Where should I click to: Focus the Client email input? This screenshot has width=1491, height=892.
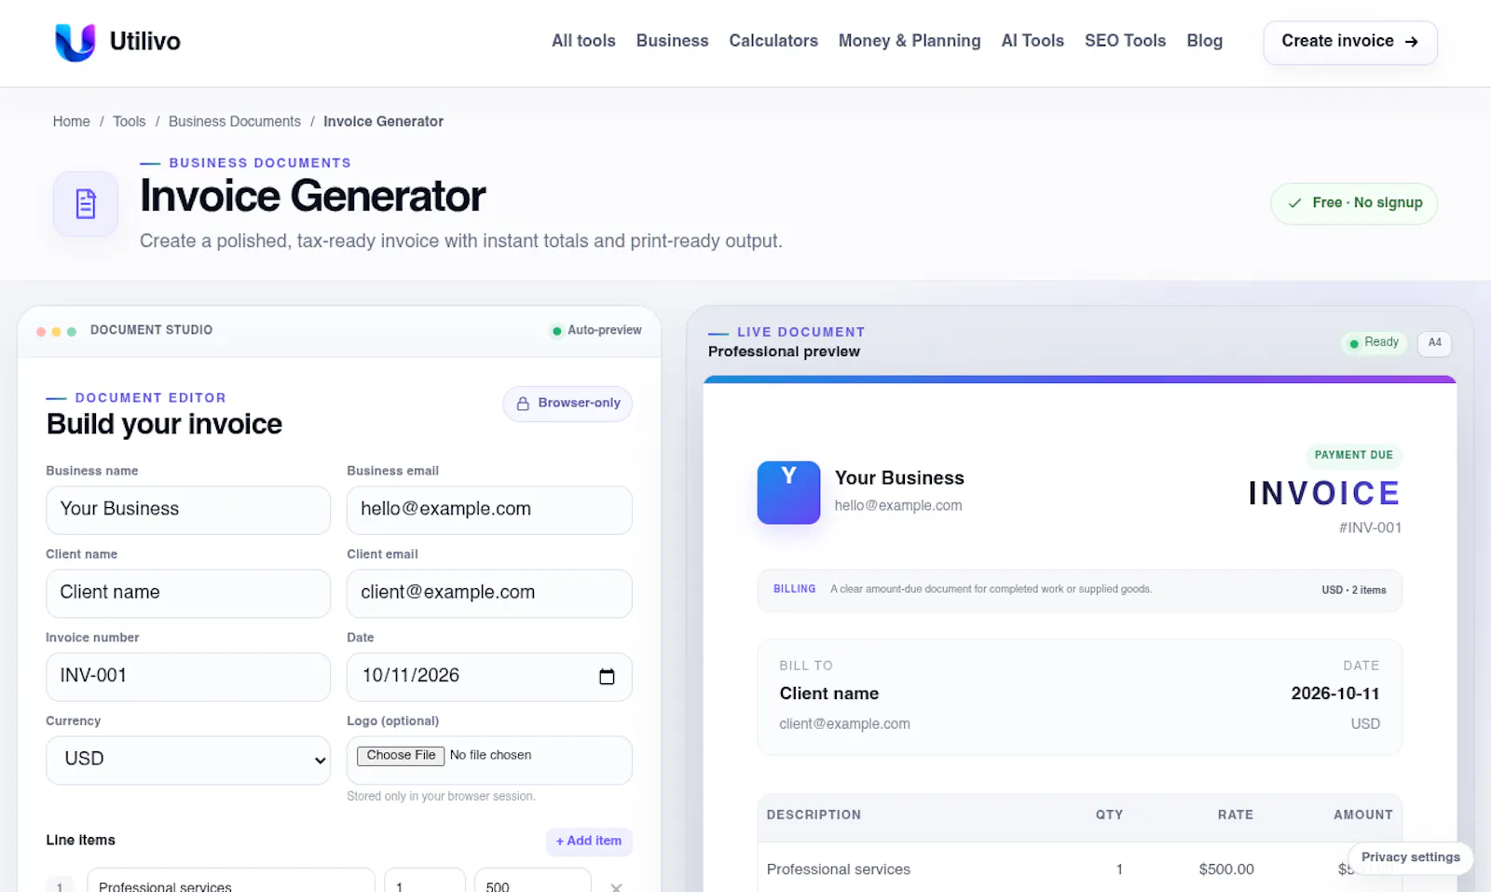tap(489, 593)
